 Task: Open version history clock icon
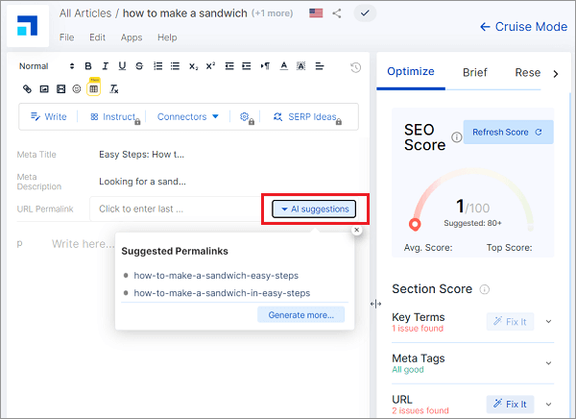coord(355,67)
